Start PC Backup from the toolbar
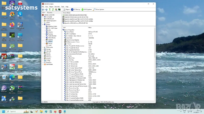204x114 pixels. click(x=76, y=9)
